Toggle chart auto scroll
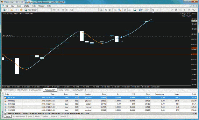This screenshot has width=199, height=120. click(125, 10)
